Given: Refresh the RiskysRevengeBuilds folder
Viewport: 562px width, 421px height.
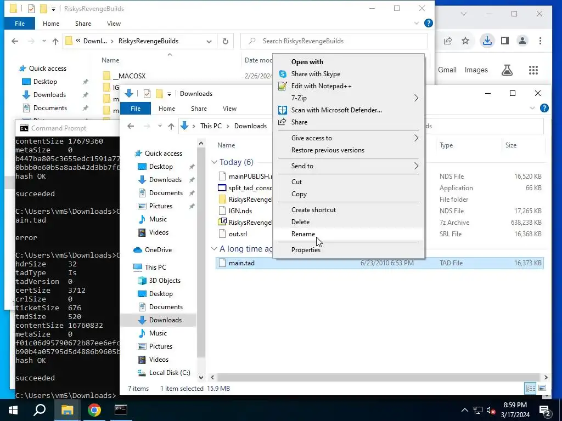Looking at the screenshot, I should click(226, 41).
